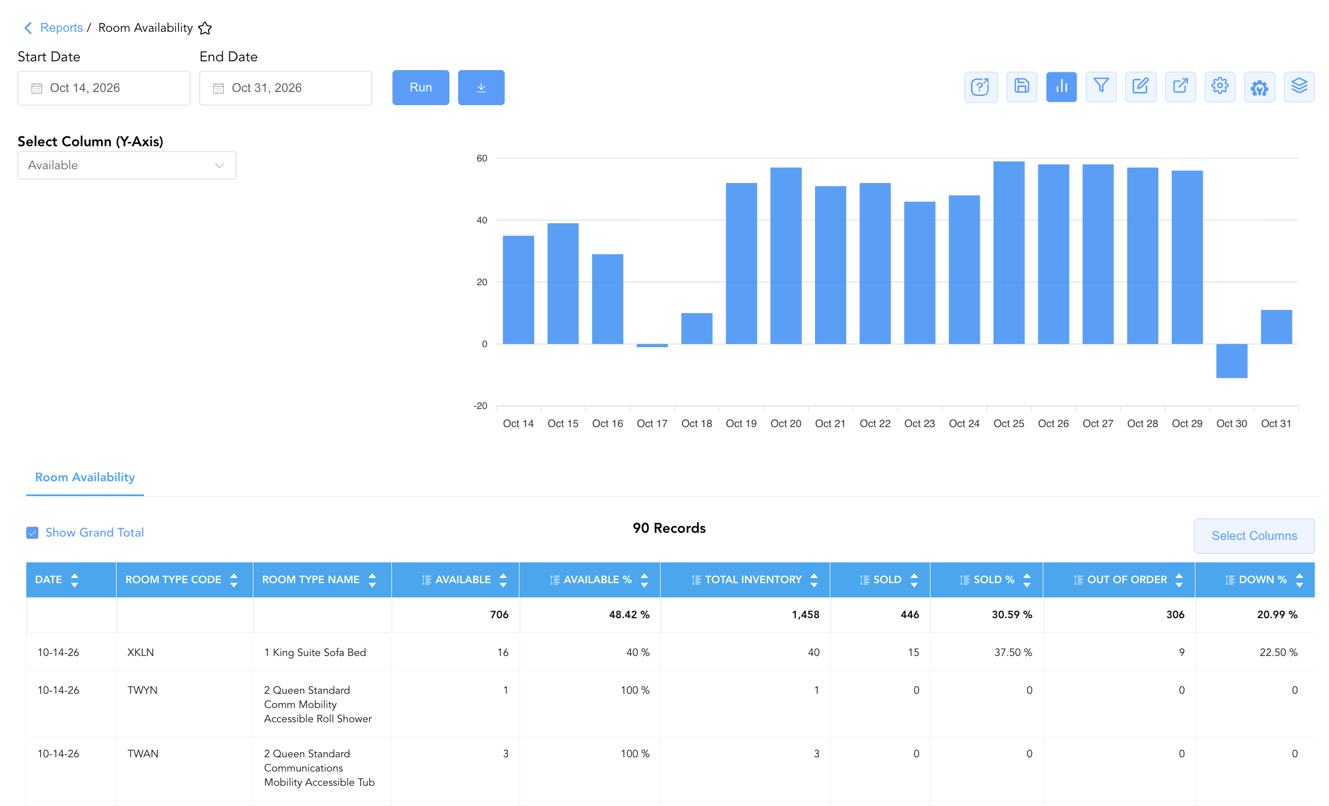
Task: Sort by OUT OF ORDER column arrows
Action: click(x=1180, y=580)
